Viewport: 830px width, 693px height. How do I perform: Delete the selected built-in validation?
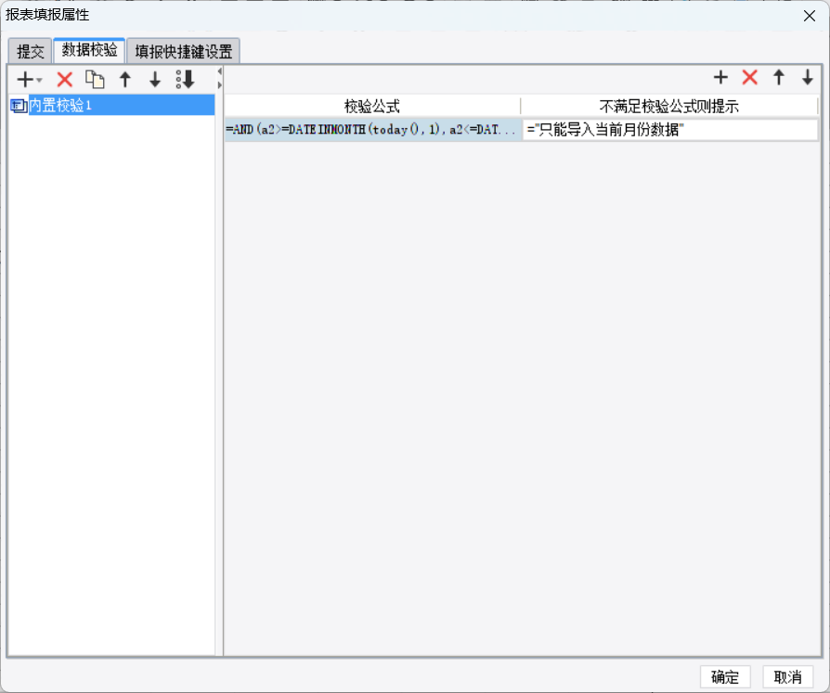pyautogui.click(x=65, y=80)
